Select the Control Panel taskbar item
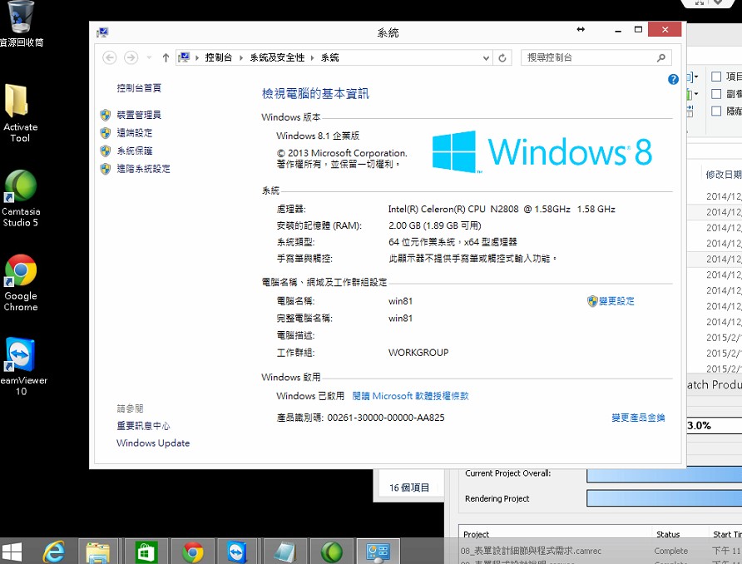This screenshot has width=742, height=564. (x=378, y=552)
